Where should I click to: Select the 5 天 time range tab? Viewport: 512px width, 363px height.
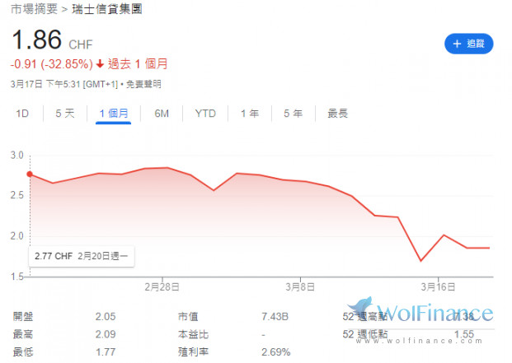[x=64, y=114]
